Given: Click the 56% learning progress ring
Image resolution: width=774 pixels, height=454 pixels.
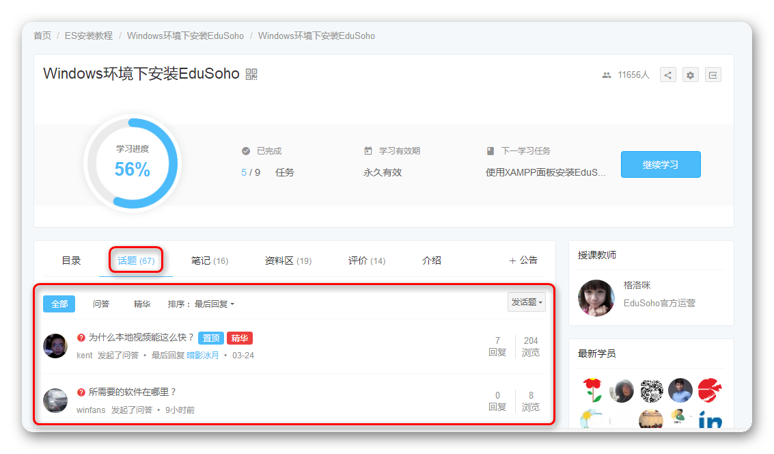Looking at the screenshot, I should tap(132, 164).
